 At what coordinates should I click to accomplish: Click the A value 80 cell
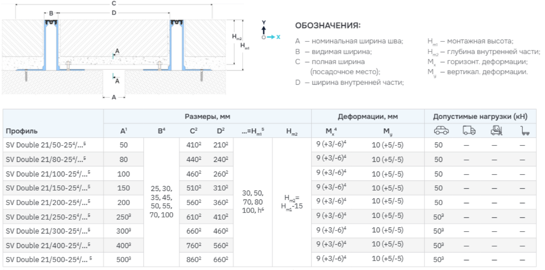pos(124,159)
